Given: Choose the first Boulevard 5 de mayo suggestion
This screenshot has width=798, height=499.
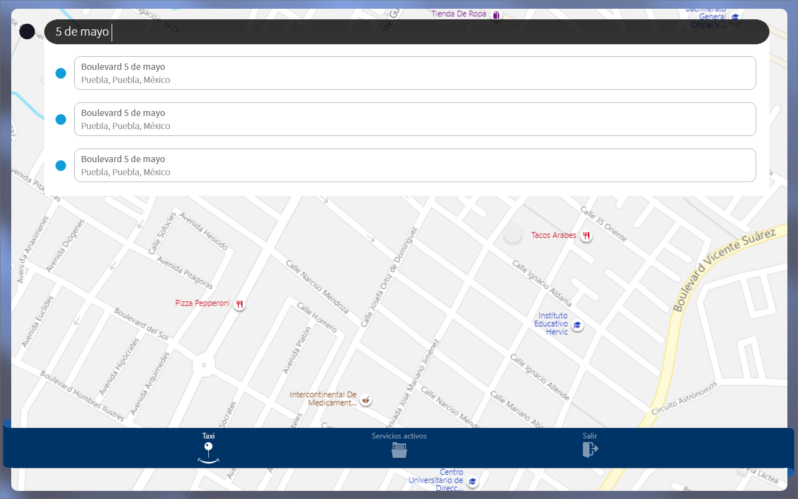Looking at the screenshot, I should pyautogui.click(x=415, y=73).
